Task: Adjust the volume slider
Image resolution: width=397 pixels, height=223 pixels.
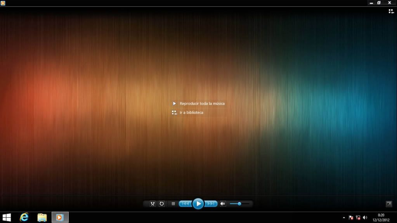Action: 239,204
